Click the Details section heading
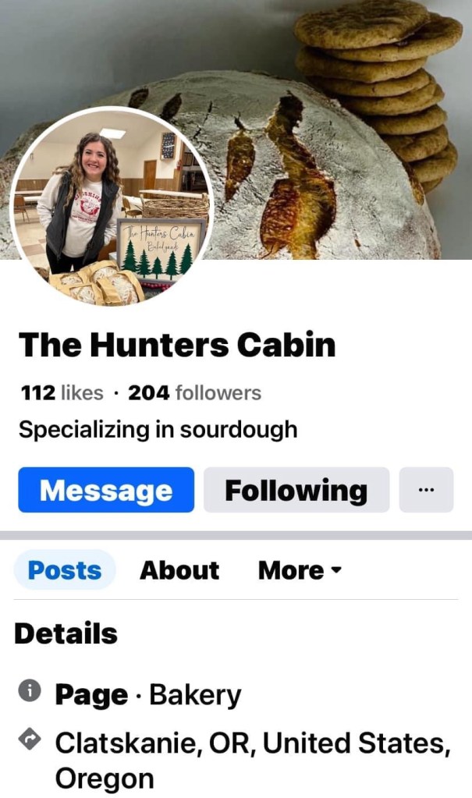This screenshot has width=472, height=798. (x=66, y=633)
